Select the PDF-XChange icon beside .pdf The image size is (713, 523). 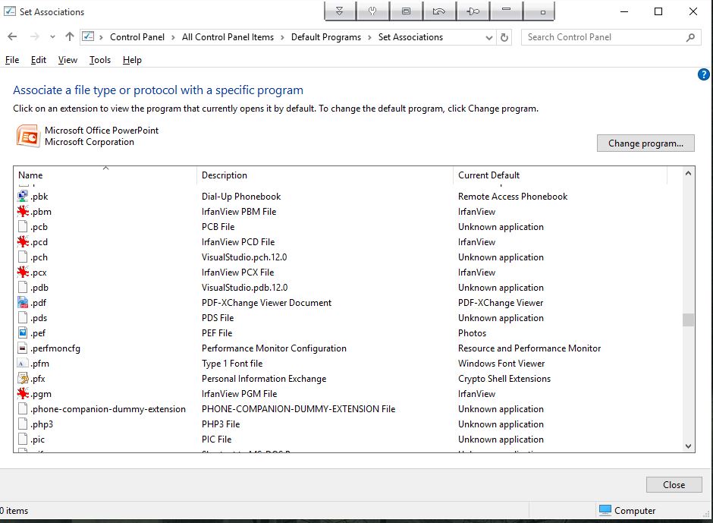(23, 303)
